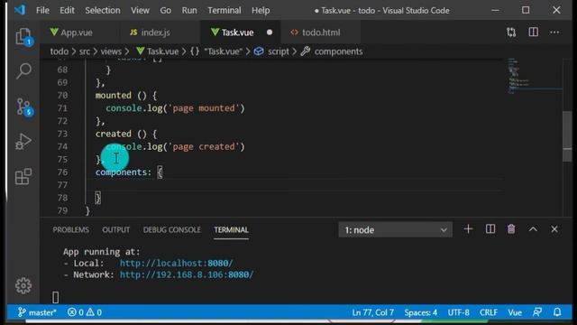Open the Go menu
Image resolution: width=577 pixels, height=325 pixels.
166,10
